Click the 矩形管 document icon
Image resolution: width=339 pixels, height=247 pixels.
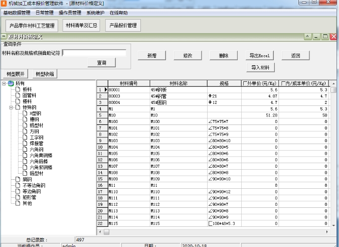pos(18,197)
